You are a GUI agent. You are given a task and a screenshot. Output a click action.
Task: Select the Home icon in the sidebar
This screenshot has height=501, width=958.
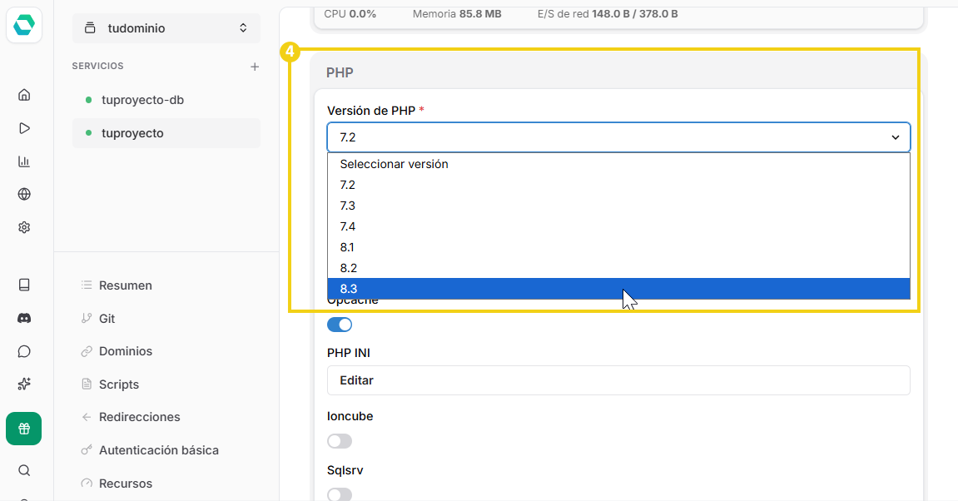coord(23,95)
